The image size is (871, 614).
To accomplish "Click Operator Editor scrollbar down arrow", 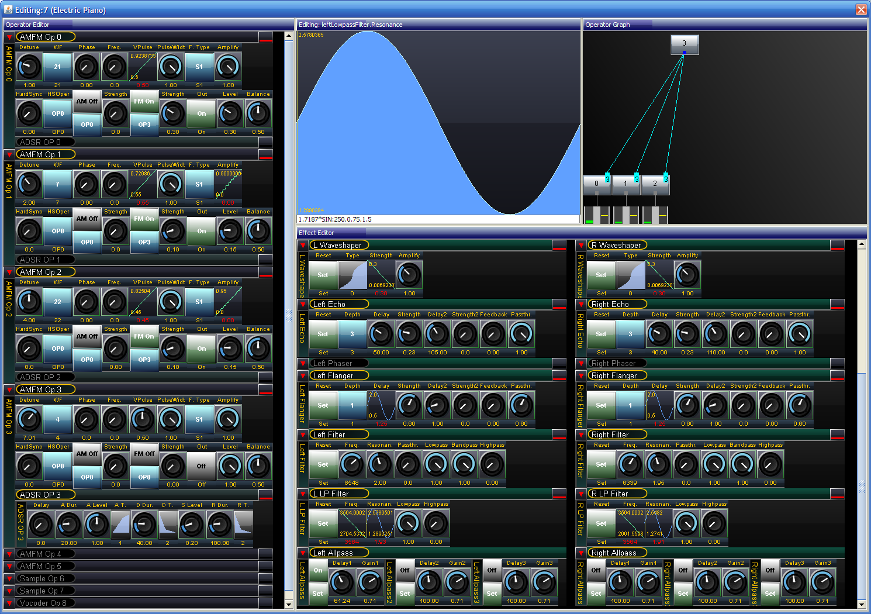I will coord(289,603).
